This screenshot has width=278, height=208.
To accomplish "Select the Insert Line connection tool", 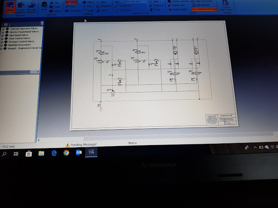I will point(124,10).
